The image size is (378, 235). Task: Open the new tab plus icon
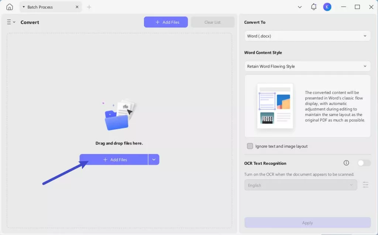point(89,7)
